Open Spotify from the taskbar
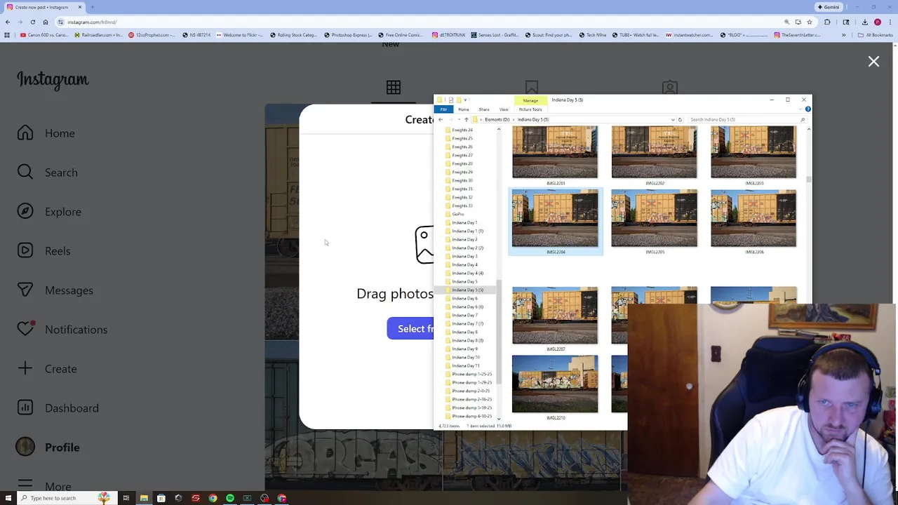Screen dimensions: 898x505 click(x=230, y=499)
